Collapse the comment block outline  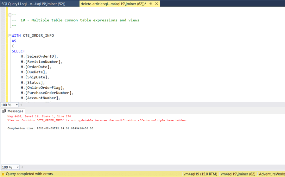(10, 15)
